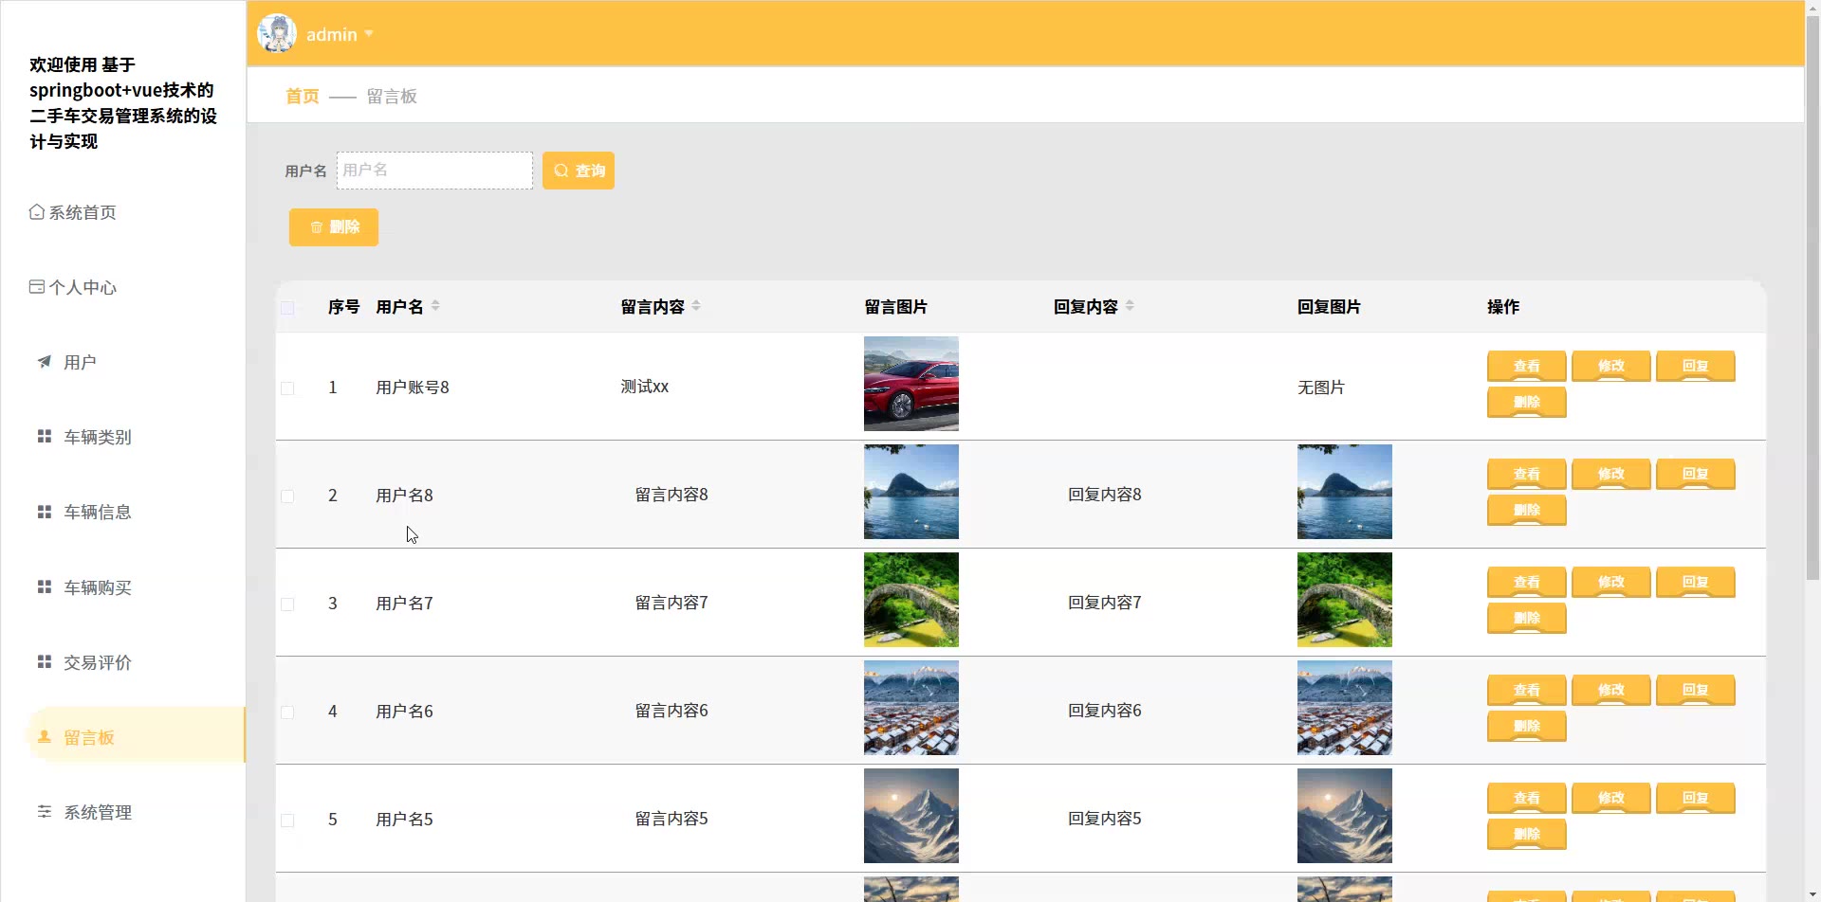The image size is (1821, 902).
Task: Click the sliders icon beside 系统管理
Action: 44,812
